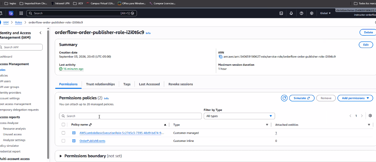376x162 pixels.
Task: Open the Filter by Type dropdown
Action: [x=239, y=116]
